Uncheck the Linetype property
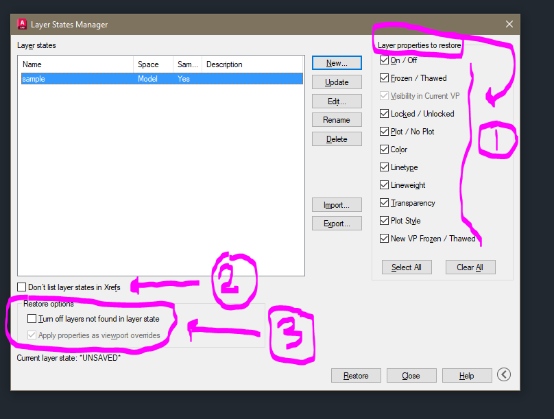Image resolution: width=554 pixels, height=419 pixels. click(383, 167)
